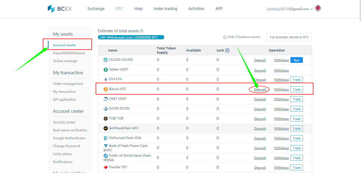This screenshot has height=173, width=361.
Task: Click Deposit for DCON
Action: [x=260, y=109]
